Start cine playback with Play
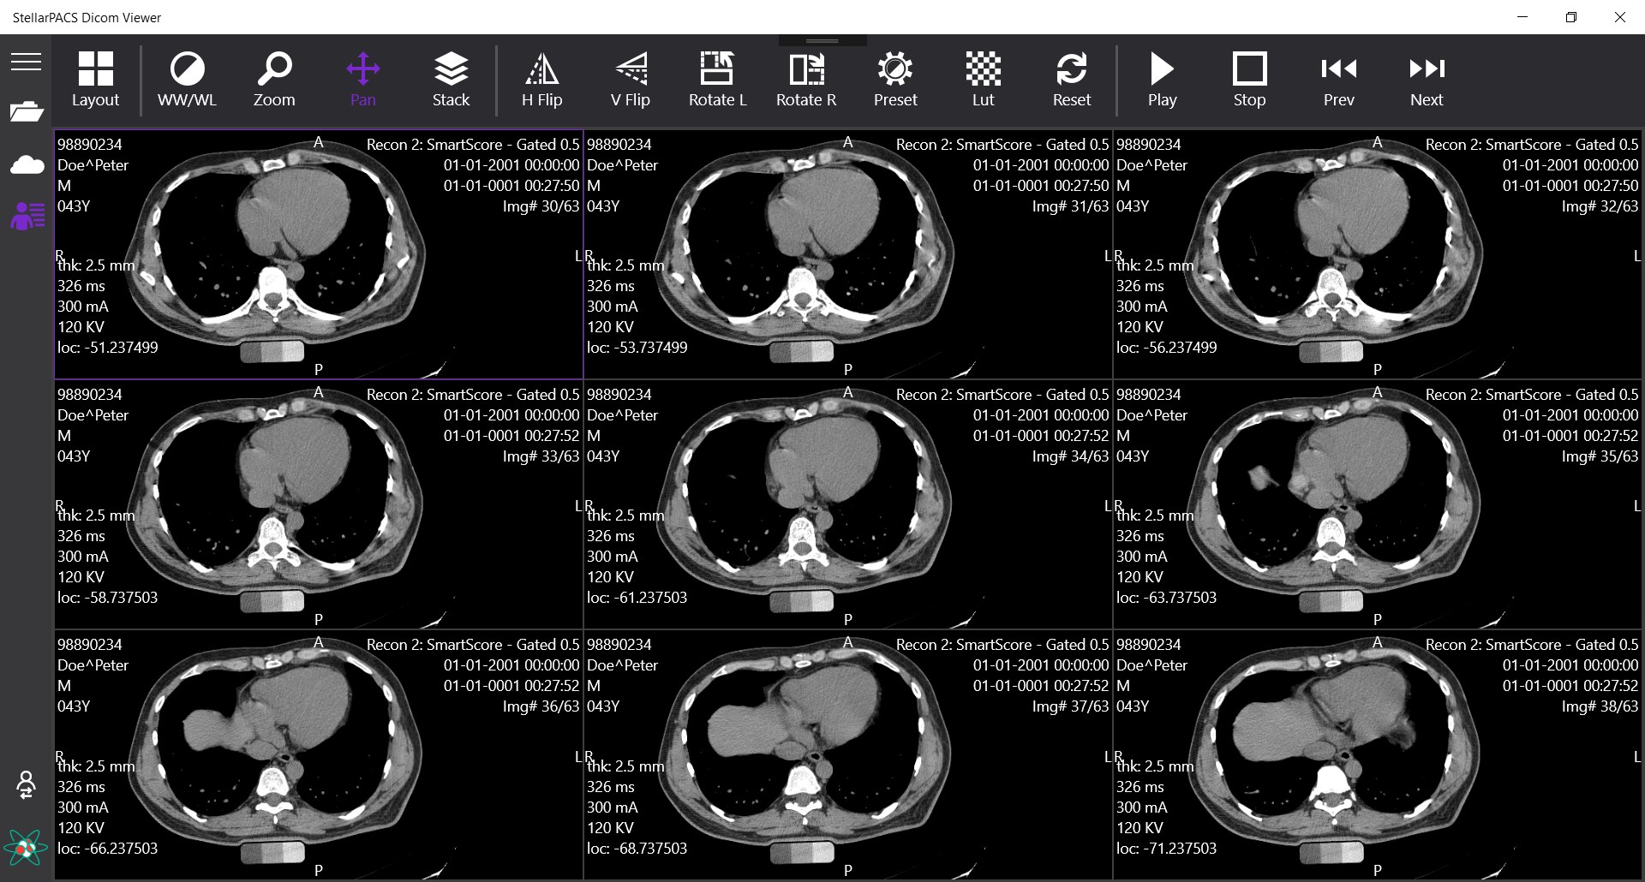1645x882 pixels. pos(1162,80)
